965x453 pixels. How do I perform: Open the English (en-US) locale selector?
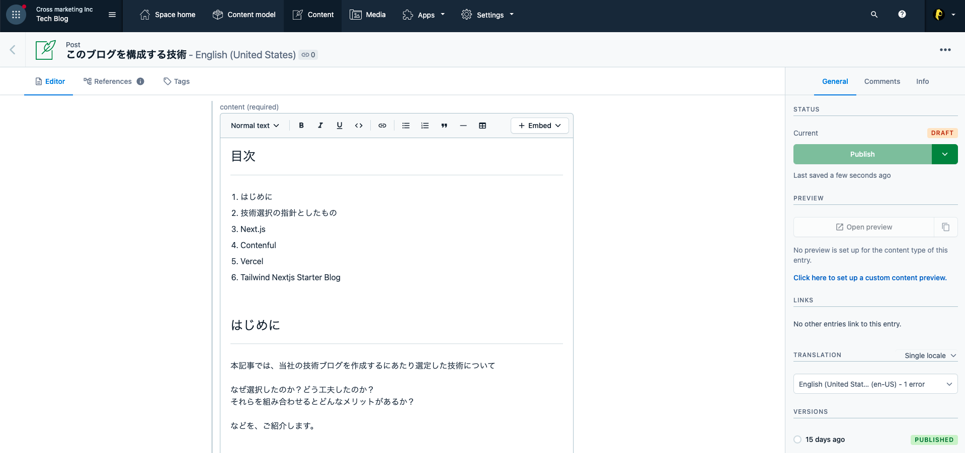click(x=875, y=384)
